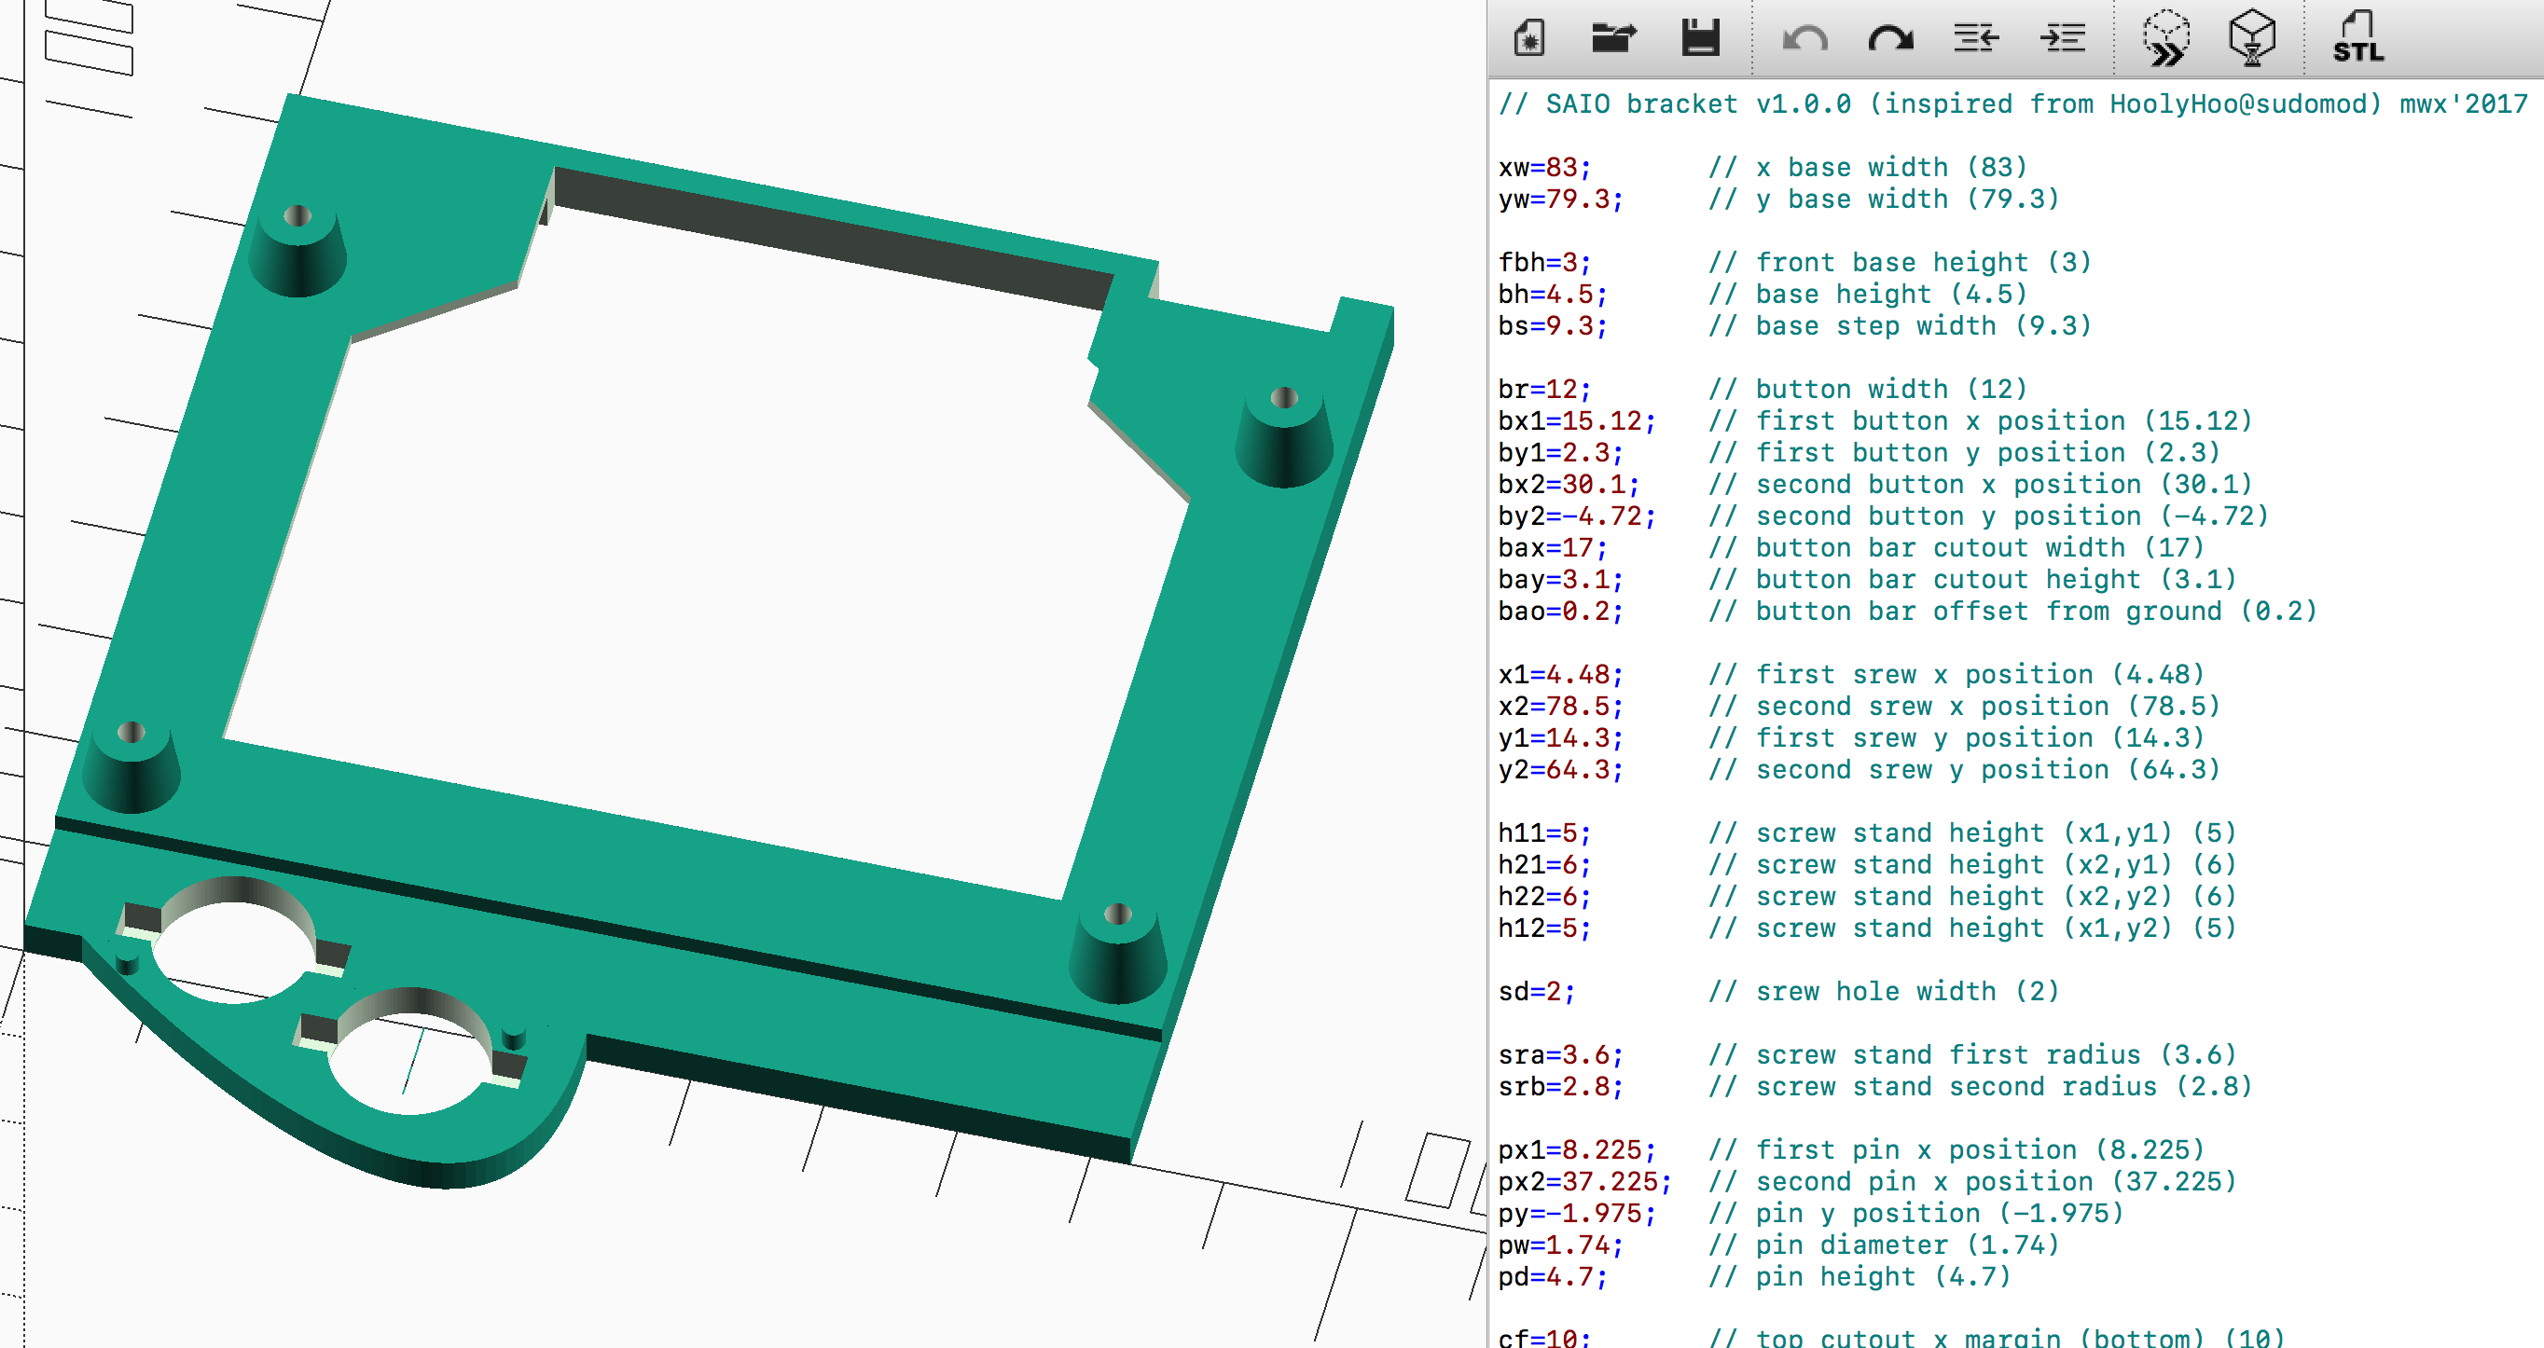Click the SAIO bracket header comment

coord(2013,103)
